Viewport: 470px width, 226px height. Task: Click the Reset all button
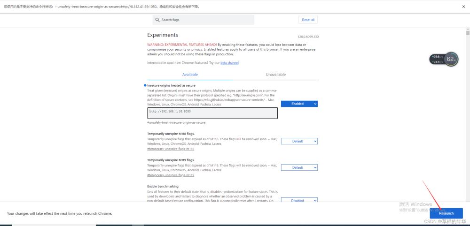pos(308,20)
